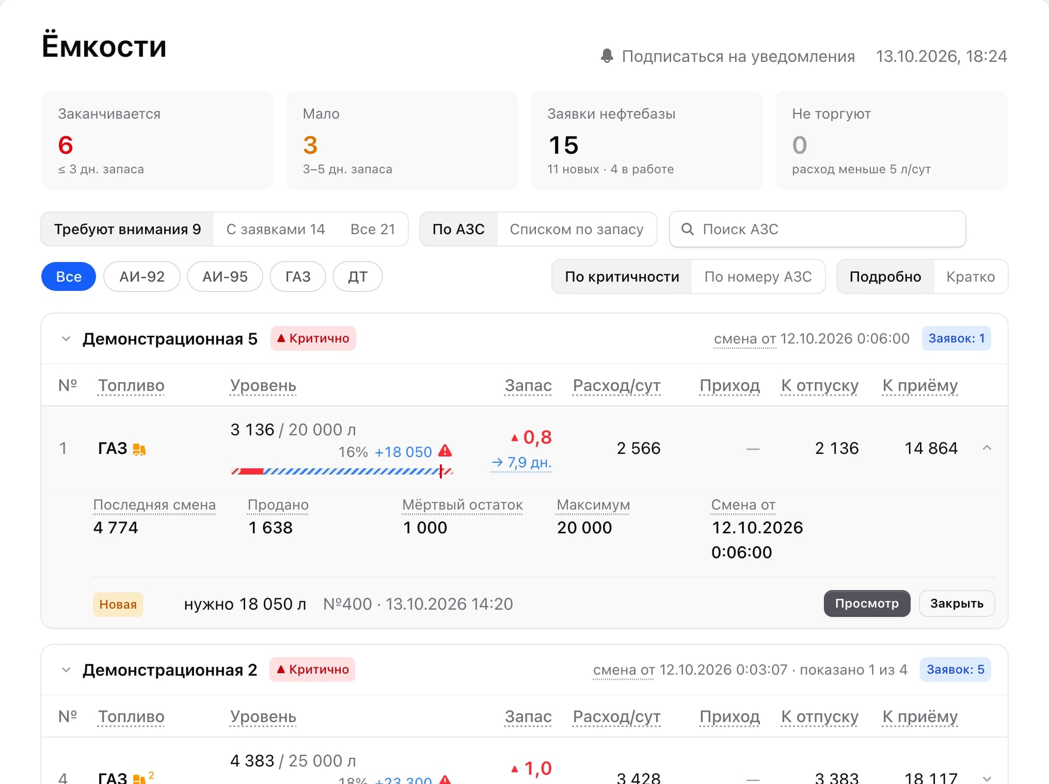
Task: Open the Все 21 tab
Action: (373, 229)
